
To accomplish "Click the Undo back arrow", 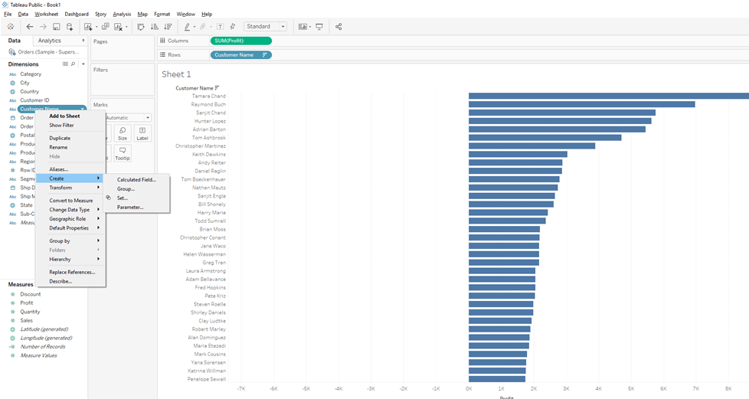I will [x=30, y=27].
